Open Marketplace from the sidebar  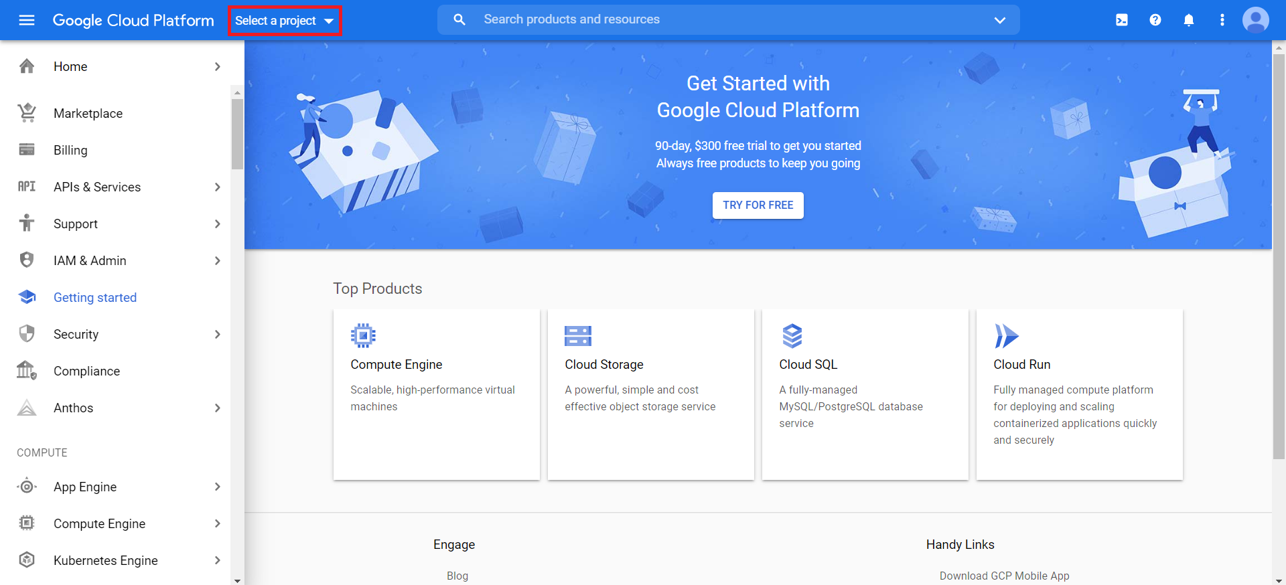click(88, 113)
